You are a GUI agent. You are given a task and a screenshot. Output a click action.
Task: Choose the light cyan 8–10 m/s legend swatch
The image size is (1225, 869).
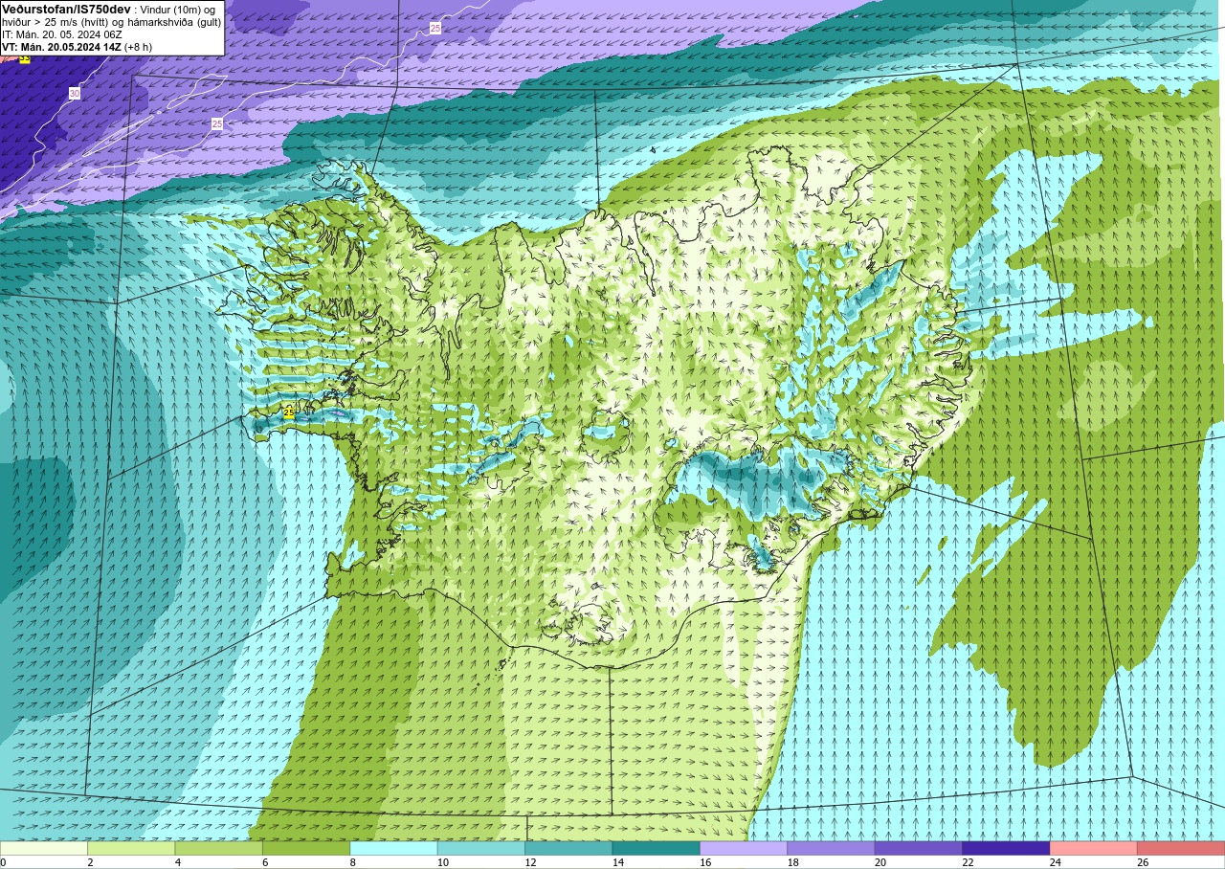(x=394, y=848)
